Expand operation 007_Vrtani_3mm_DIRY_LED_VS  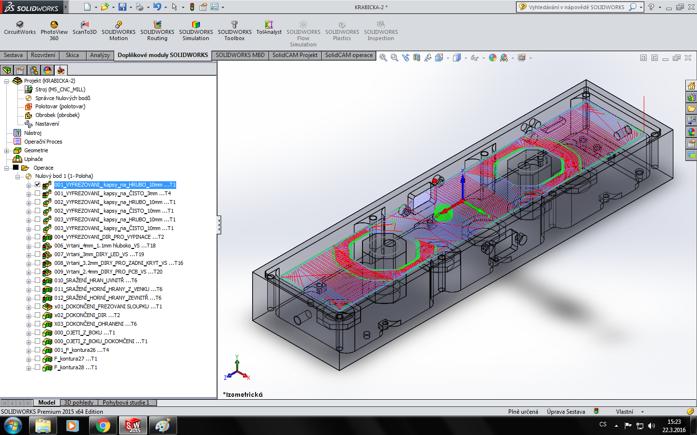pyautogui.click(x=29, y=255)
